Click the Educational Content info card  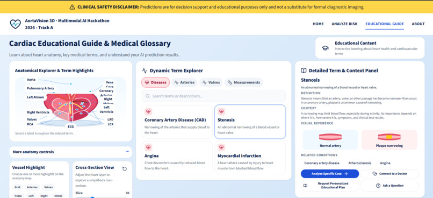pos(370,48)
